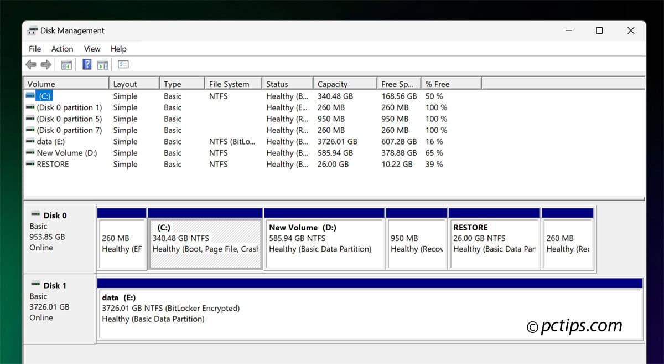Image resolution: width=664 pixels, height=364 pixels.
Task: Open the Help menu
Action: click(118, 49)
